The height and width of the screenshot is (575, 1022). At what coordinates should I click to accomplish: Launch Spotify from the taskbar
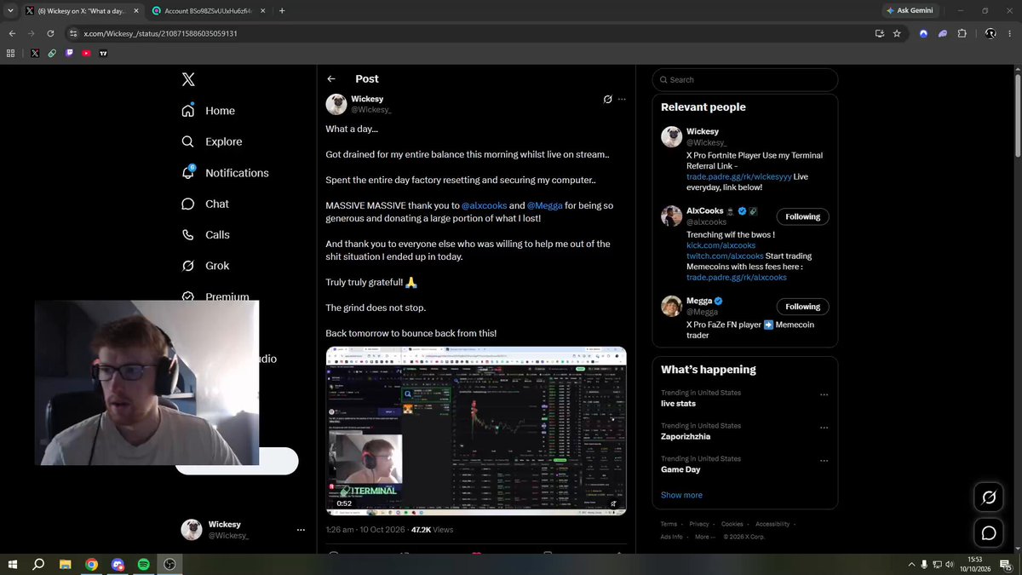[x=143, y=564]
